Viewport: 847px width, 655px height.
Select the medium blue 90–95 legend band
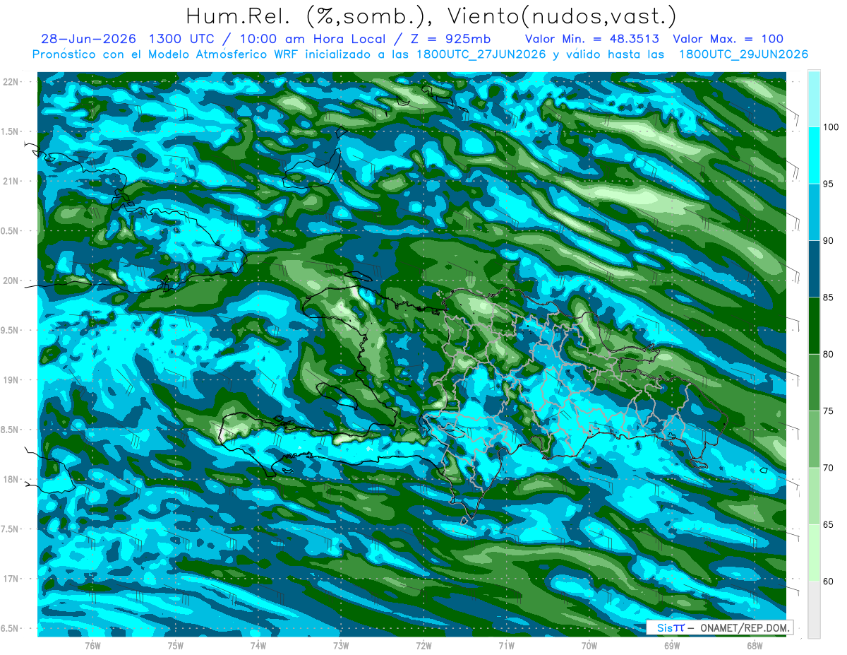pyautogui.click(x=814, y=212)
